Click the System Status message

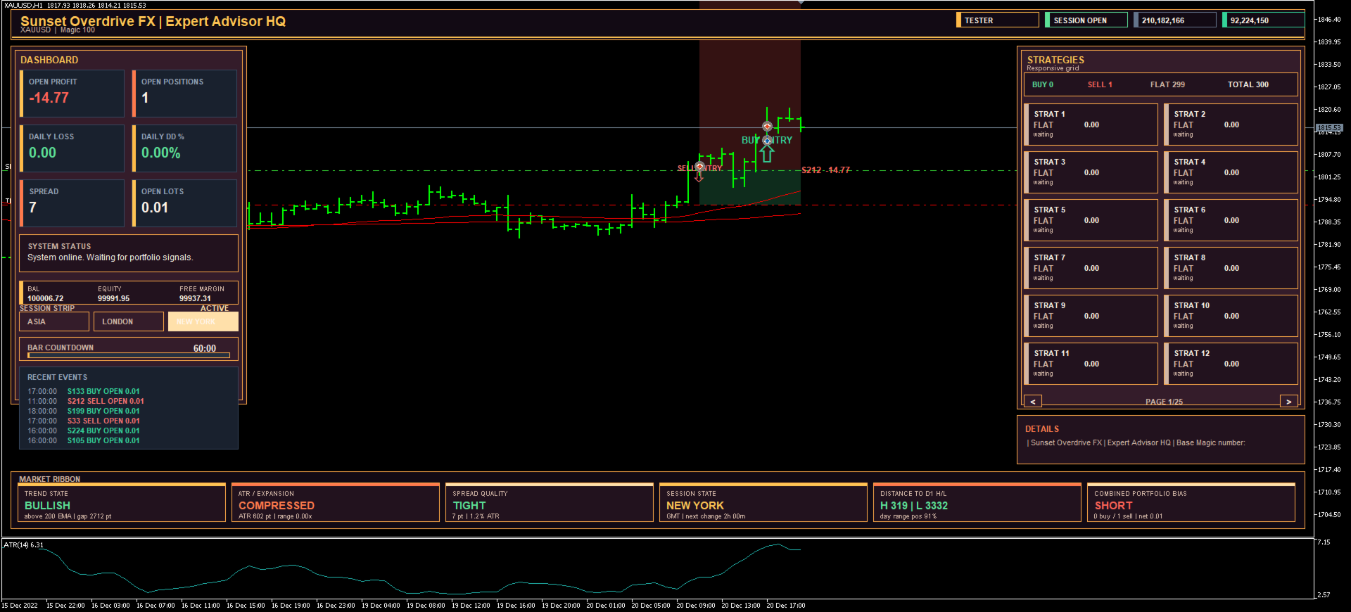click(110, 257)
